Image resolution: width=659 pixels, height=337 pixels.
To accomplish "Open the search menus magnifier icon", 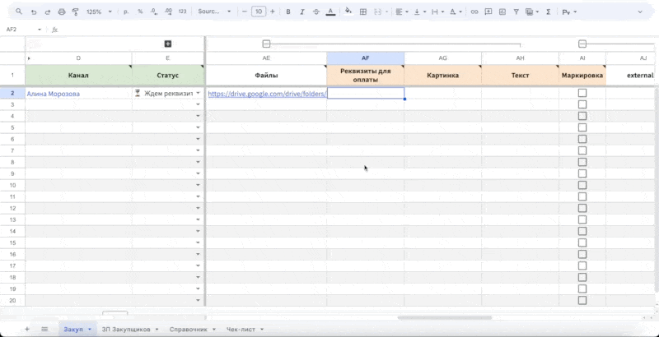I will tap(18, 12).
